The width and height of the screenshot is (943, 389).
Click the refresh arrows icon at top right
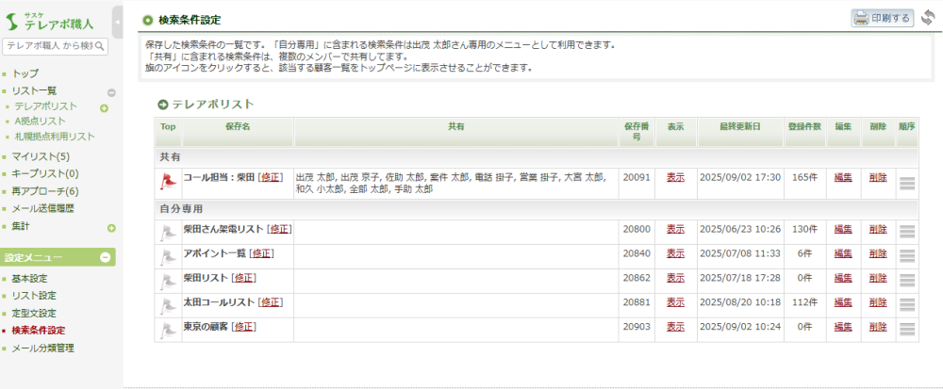(x=928, y=18)
